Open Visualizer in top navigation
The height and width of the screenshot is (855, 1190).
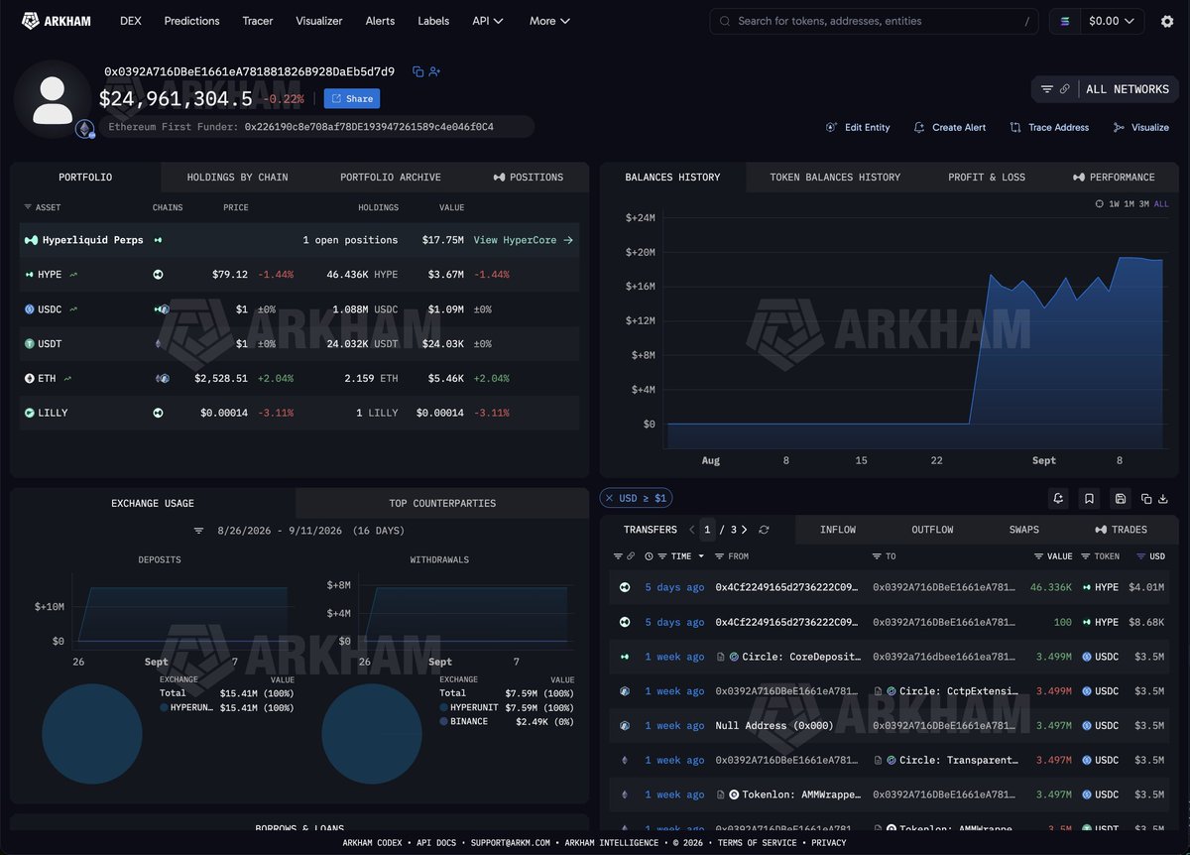pyautogui.click(x=319, y=21)
